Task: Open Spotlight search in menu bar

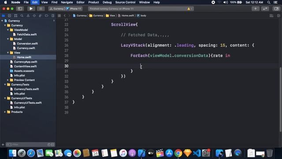Action: pos(269,2)
